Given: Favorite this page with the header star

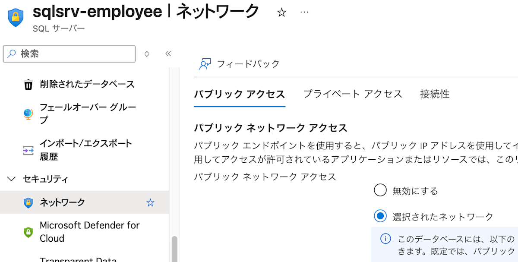Looking at the screenshot, I should [x=281, y=13].
